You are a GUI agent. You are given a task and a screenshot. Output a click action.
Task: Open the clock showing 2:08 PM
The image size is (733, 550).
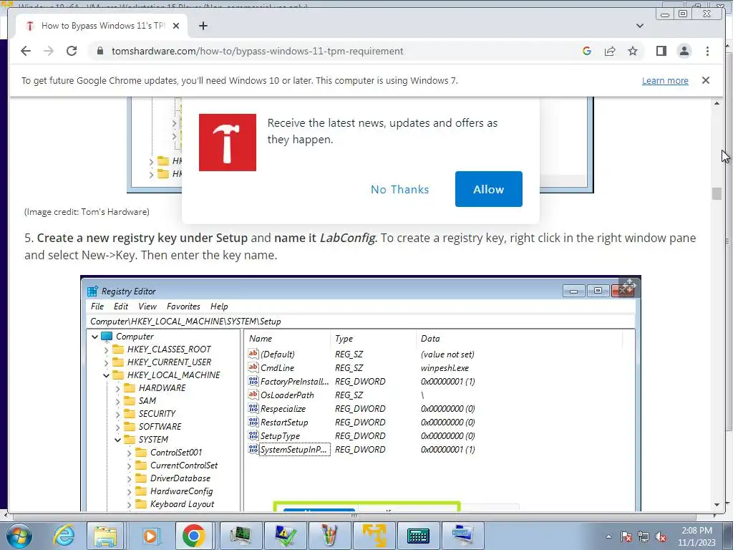coord(696,536)
